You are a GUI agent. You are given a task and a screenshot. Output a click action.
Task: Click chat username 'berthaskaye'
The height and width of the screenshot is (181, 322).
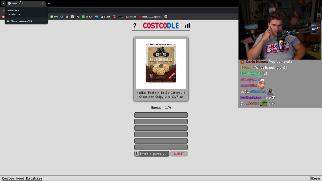pos(251,98)
